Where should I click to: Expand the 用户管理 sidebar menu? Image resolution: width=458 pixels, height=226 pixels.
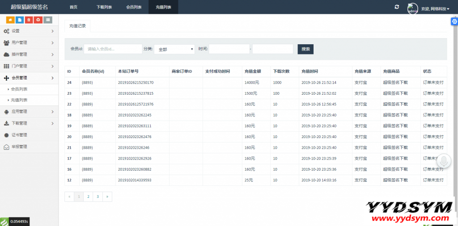[x=29, y=42]
